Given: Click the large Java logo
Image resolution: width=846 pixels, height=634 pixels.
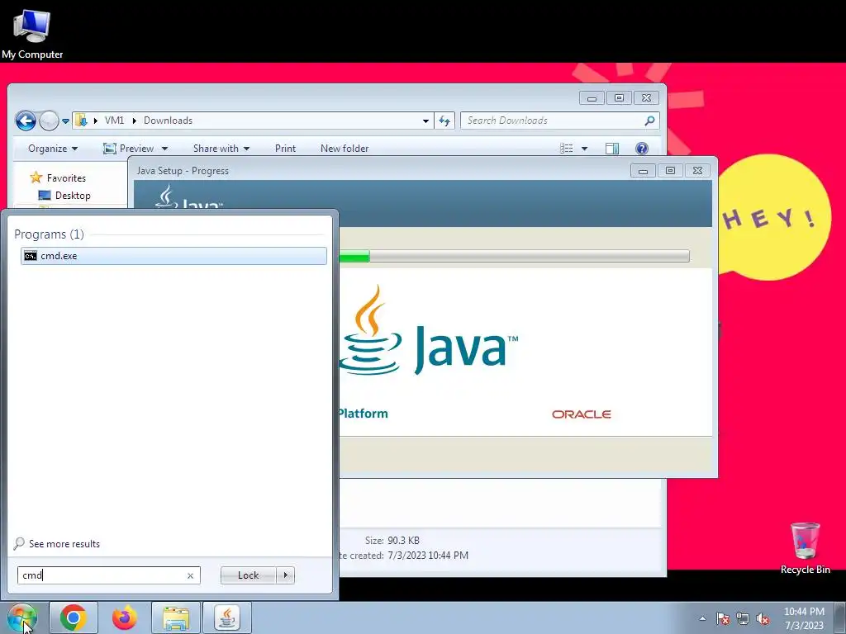Looking at the screenshot, I should (x=429, y=330).
